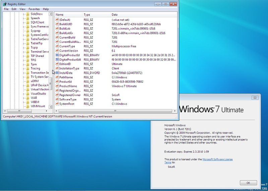Click the SideShow folder icon
This screenshot has width=268, height=191.
[28, 14]
